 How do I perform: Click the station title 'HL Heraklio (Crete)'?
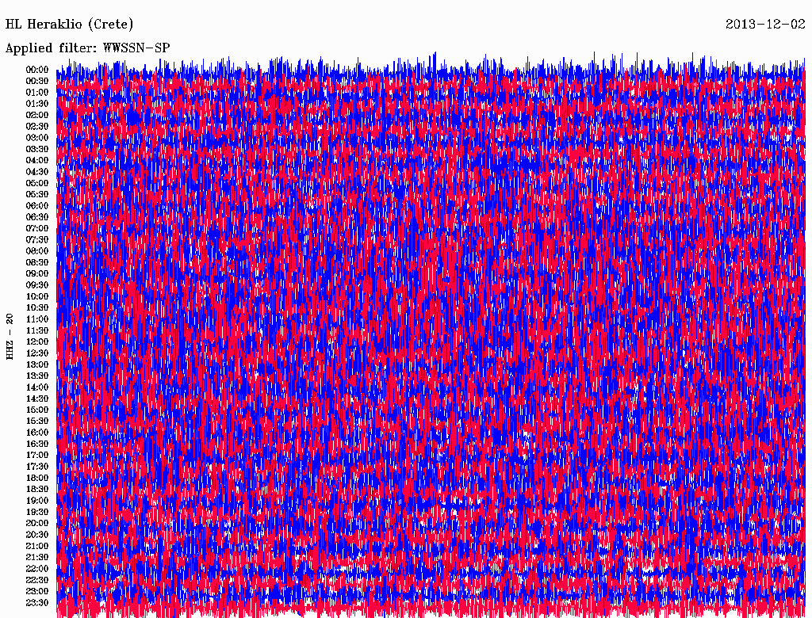[x=70, y=24]
